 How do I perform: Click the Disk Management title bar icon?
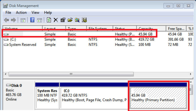(x=5, y=6)
